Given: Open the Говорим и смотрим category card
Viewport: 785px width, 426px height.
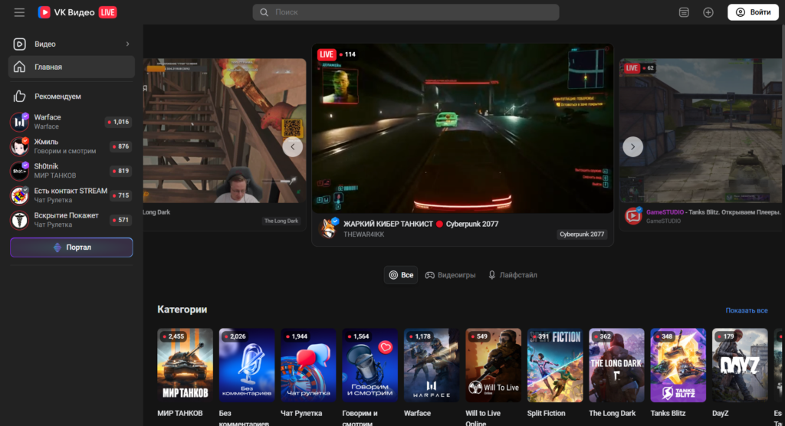Looking at the screenshot, I should [370, 365].
